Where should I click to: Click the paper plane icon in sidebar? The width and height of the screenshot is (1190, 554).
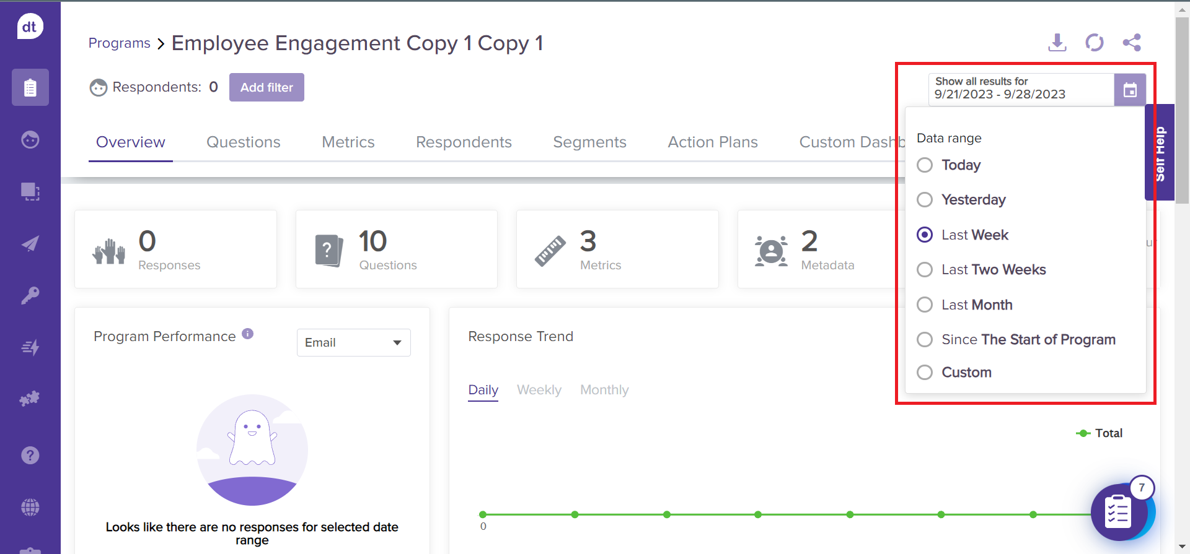click(x=30, y=244)
